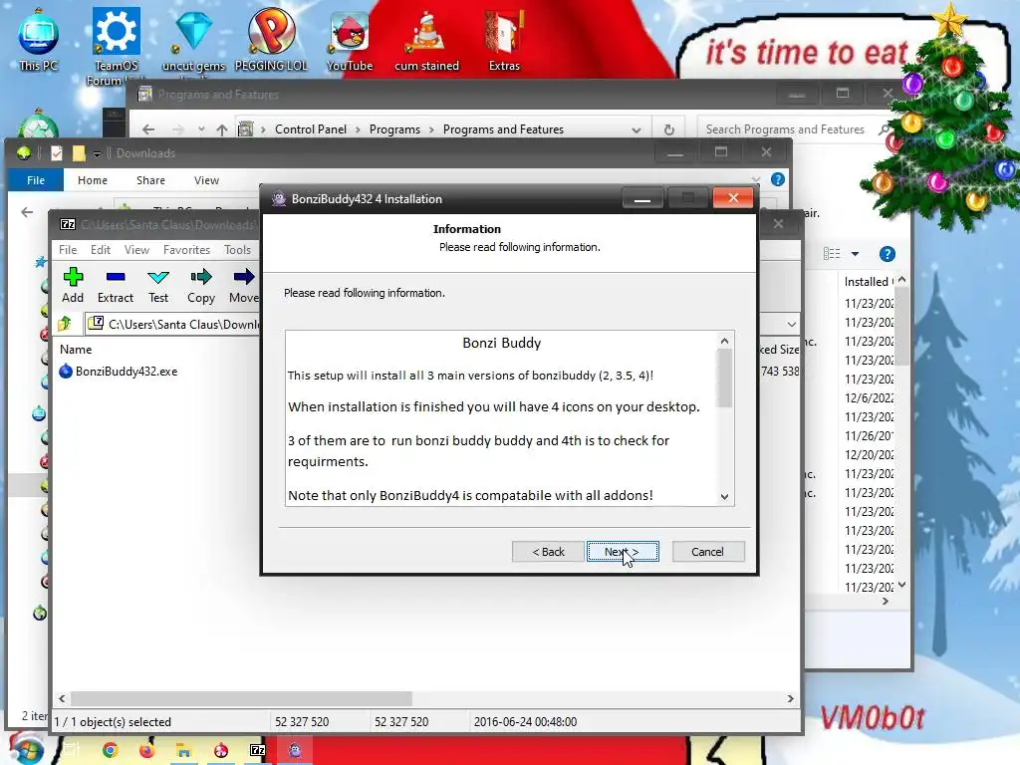Click 7-Zip horizontal scrollbar right arrow
Image resolution: width=1020 pixels, height=765 pixels.
coord(790,698)
